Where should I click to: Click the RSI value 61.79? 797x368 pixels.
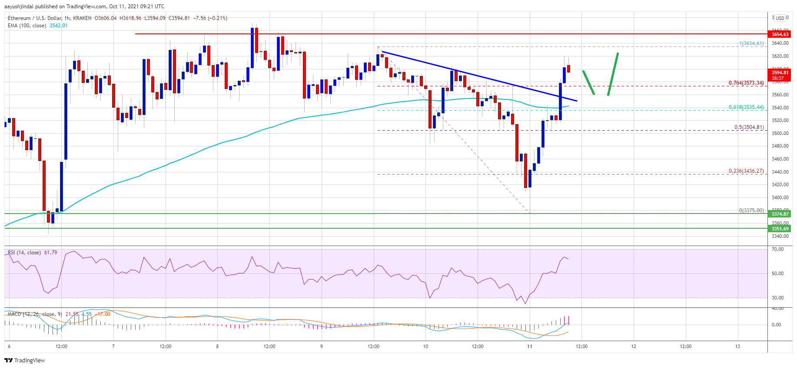50,253
